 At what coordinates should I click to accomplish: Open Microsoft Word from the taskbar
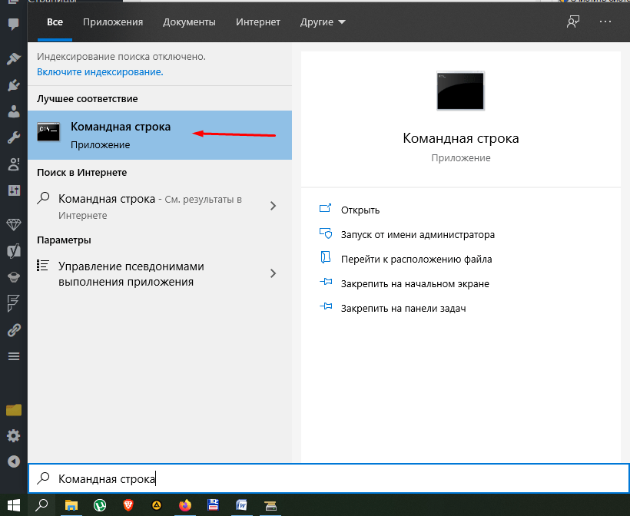[x=241, y=504]
